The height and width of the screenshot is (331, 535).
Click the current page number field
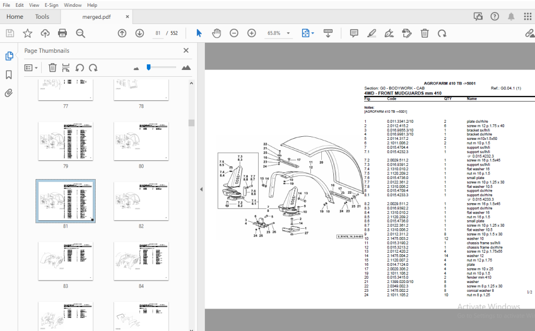158,33
